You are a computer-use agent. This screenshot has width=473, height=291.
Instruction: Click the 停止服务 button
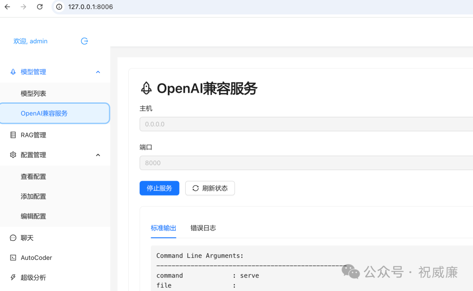click(x=159, y=188)
